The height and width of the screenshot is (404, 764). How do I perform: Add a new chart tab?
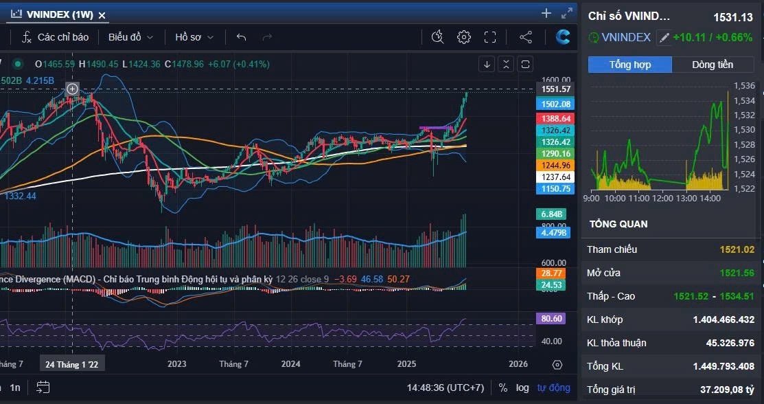click(546, 13)
